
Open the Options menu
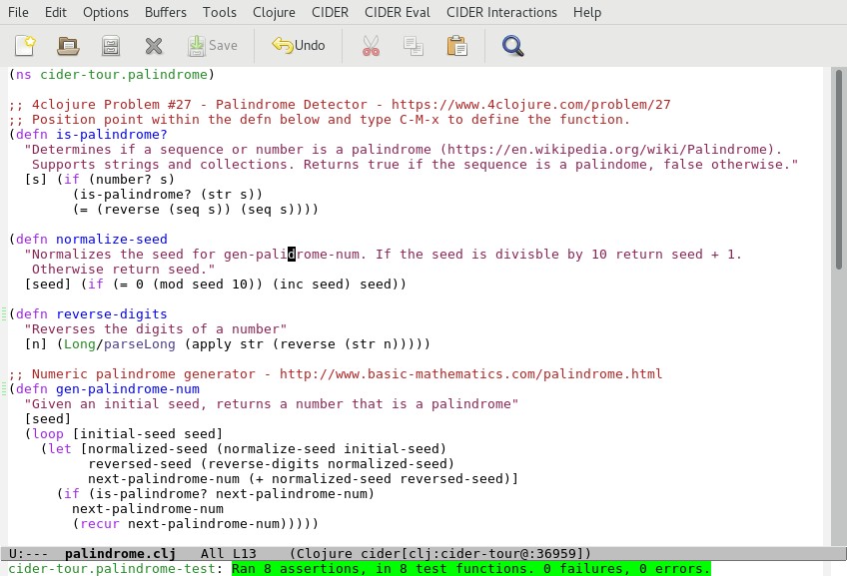pos(105,12)
